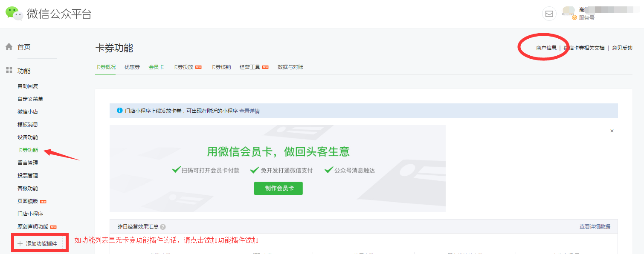Screen dimensions: 644x254
Task: Click the blue info icon in notice
Action: [x=120, y=111]
